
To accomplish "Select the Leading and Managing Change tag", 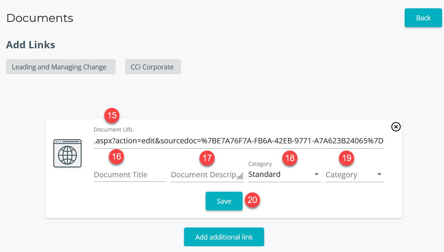I will [x=60, y=67].
